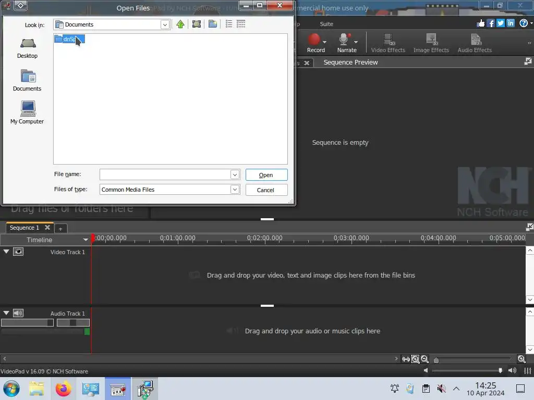The width and height of the screenshot is (534, 400).
Task: Click the low volume speaker icon
Action: (x=426, y=370)
